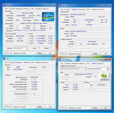114x113 pixels.
Task: Click the GPU Name field GeForce GTX 560 Ti
Action: click(84, 74)
